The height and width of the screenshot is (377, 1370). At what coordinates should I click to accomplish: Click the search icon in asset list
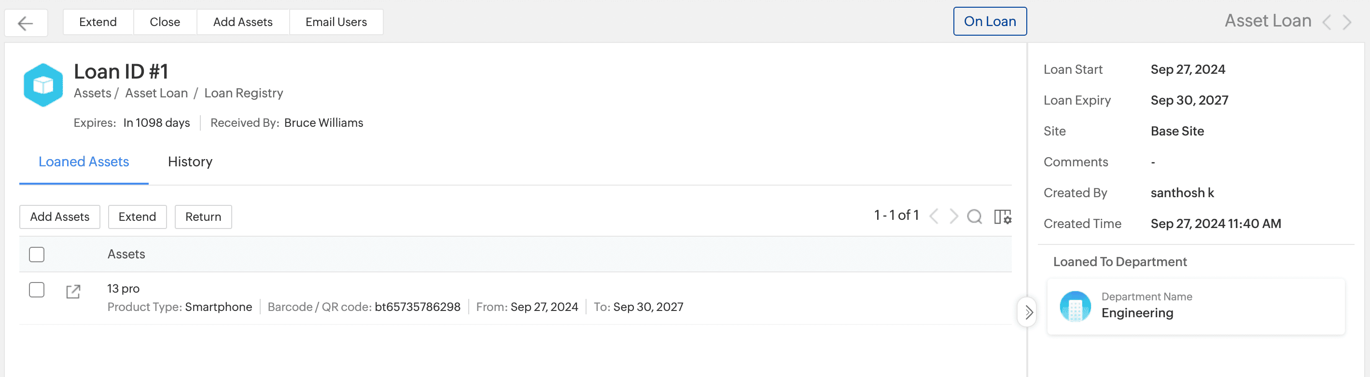coord(974,216)
